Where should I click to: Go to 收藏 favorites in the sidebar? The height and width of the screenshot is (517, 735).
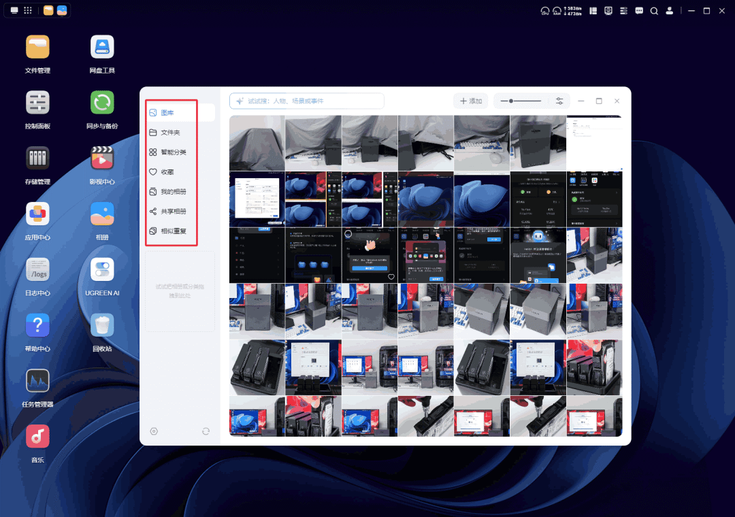point(180,172)
